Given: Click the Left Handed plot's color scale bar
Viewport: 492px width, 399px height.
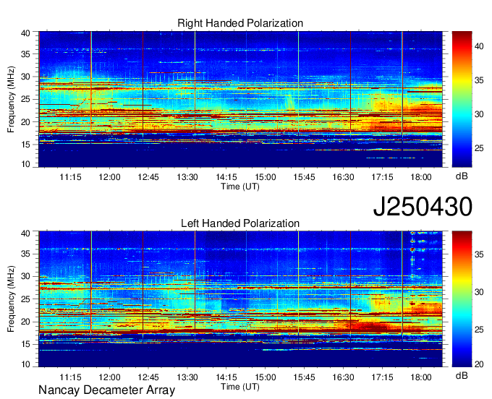Looking at the screenshot, I should click(462, 299).
